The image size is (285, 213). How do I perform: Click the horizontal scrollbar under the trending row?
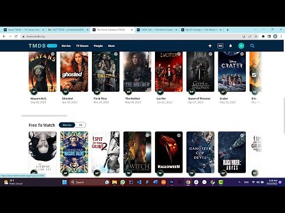click(44, 116)
